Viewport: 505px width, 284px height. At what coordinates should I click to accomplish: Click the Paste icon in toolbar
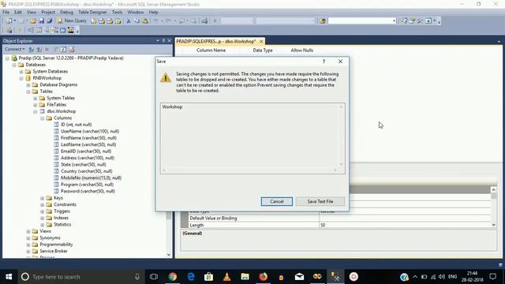(x=145, y=21)
